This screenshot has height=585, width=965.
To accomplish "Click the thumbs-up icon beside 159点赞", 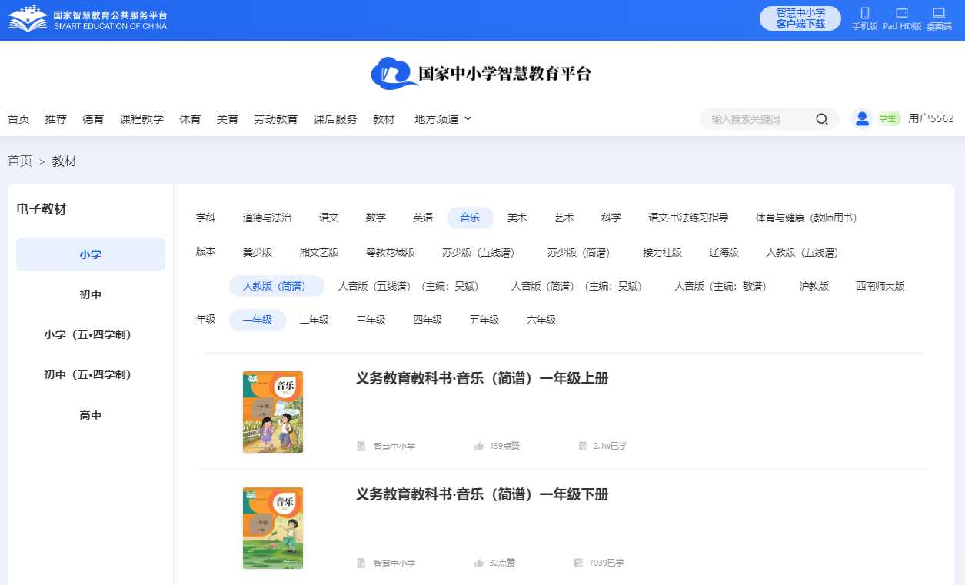I will click(479, 446).
